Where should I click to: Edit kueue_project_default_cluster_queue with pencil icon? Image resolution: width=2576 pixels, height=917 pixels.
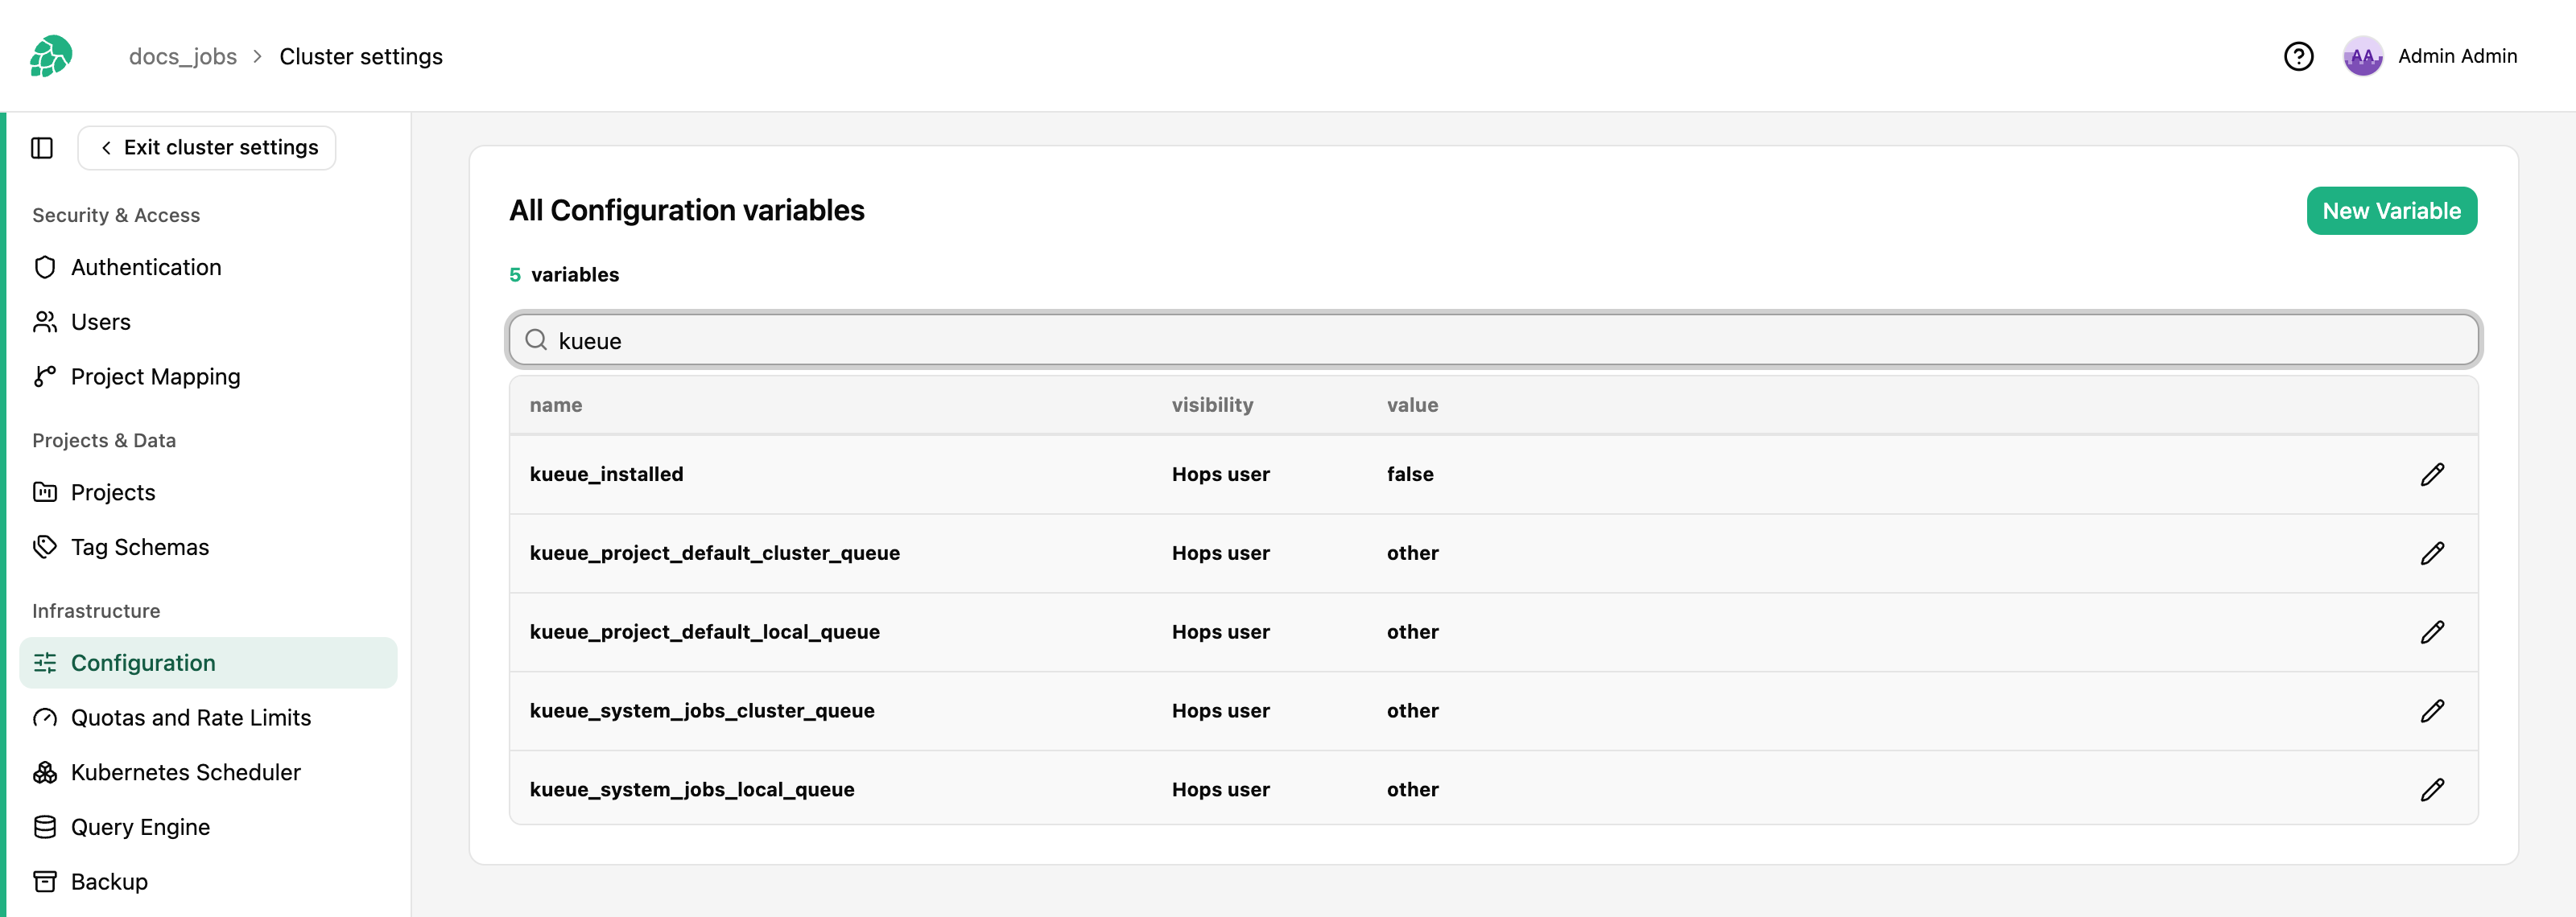2432,553
